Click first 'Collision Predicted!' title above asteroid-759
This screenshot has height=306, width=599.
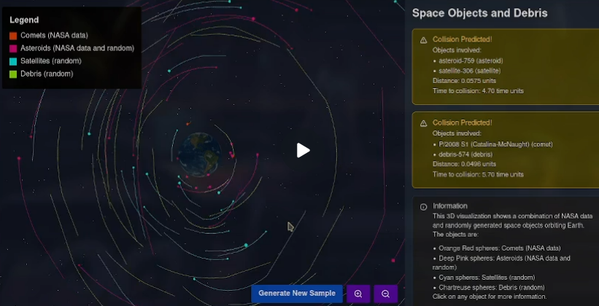pyautogui.click(x=463, y=39)
